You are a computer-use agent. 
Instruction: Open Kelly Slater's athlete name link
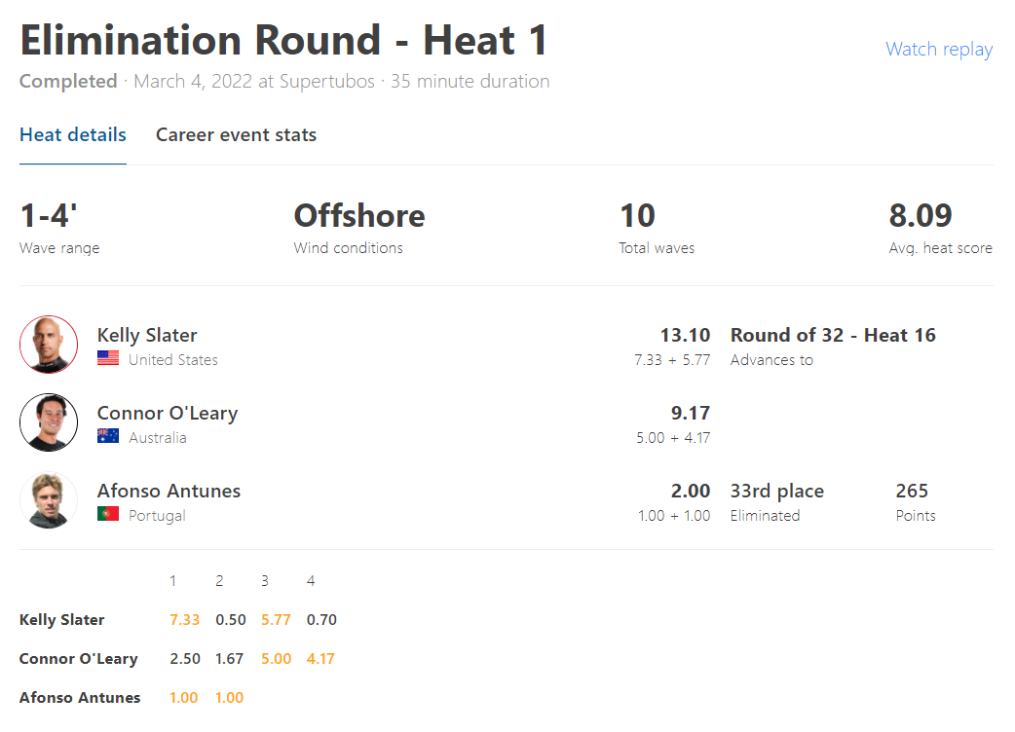tap(147, 335)
